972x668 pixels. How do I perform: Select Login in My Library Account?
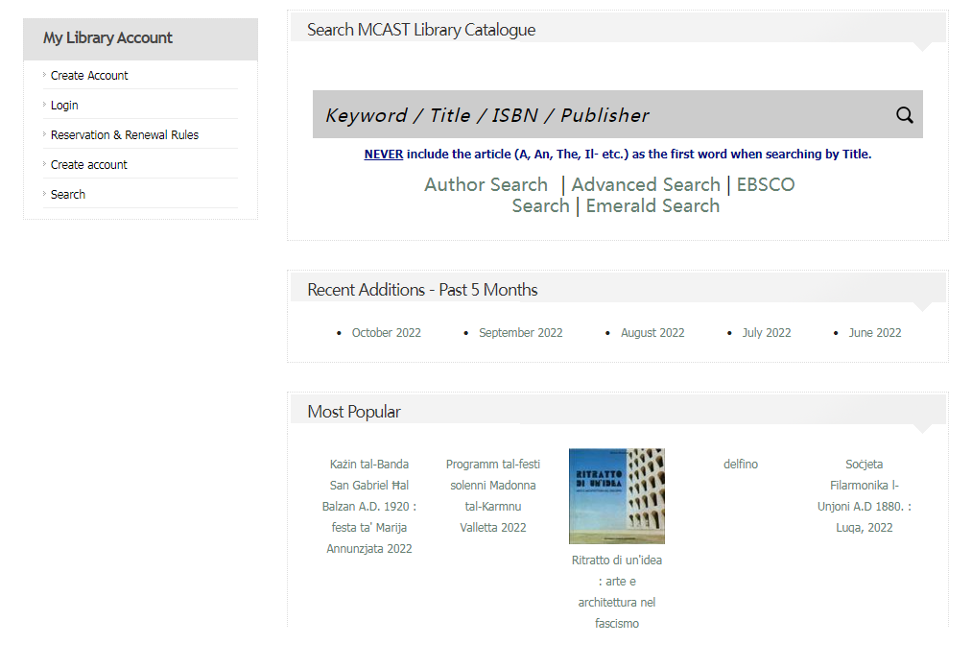pyautogui.click(x=64, y=105)
